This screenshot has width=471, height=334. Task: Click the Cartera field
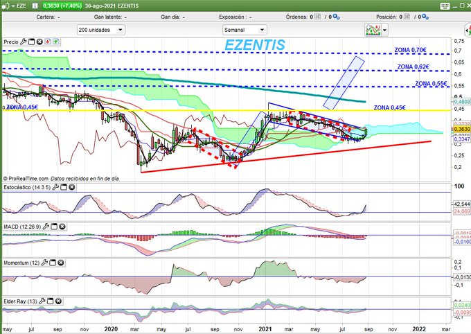tap(48, 17)
